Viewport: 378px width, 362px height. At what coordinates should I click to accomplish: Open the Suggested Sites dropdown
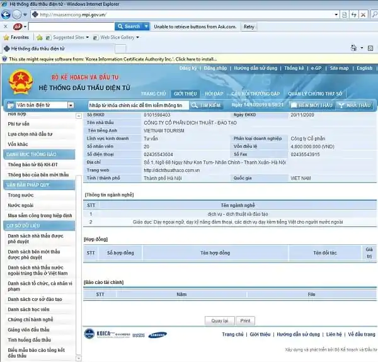87,37
